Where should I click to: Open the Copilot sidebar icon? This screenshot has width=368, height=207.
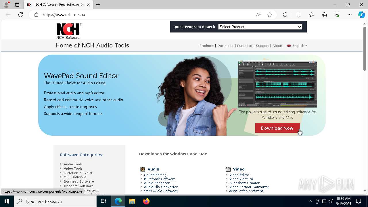click(x=361, y=15)
